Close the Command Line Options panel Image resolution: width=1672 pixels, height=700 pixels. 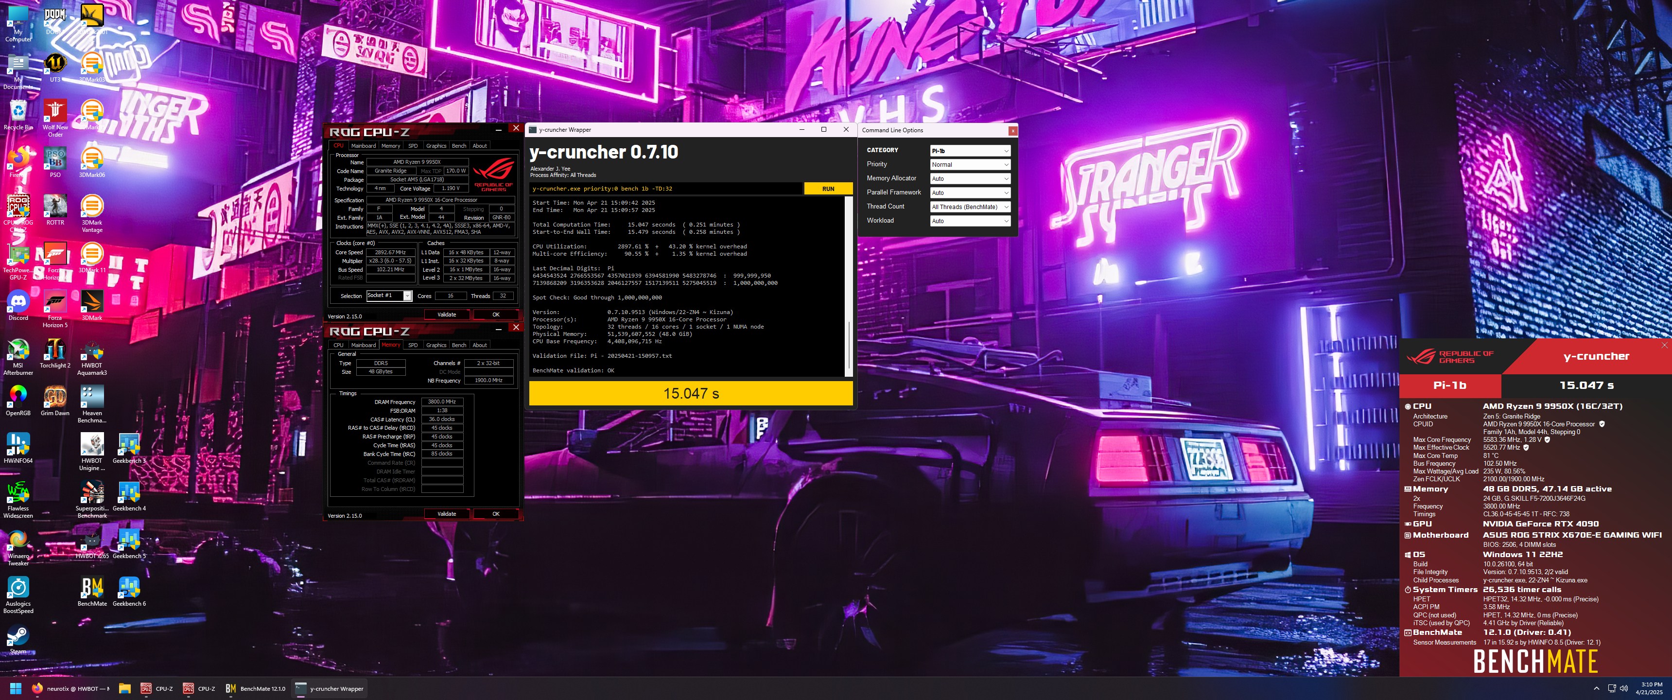pos(1012,130)
